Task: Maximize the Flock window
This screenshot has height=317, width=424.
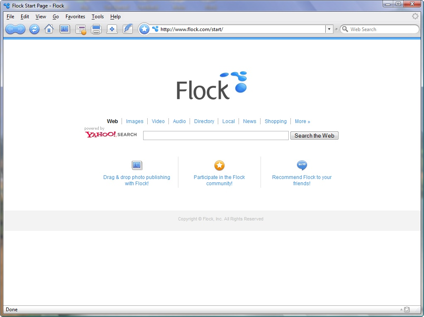Action: [398, 4]
